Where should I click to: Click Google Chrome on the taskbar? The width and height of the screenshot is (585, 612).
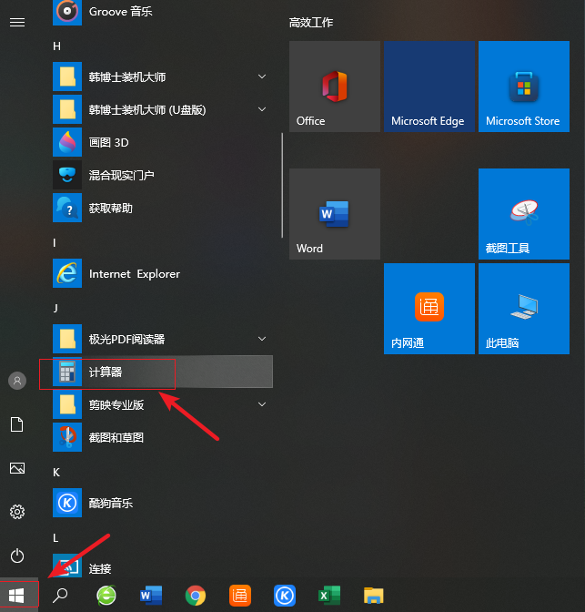point(195,597)
